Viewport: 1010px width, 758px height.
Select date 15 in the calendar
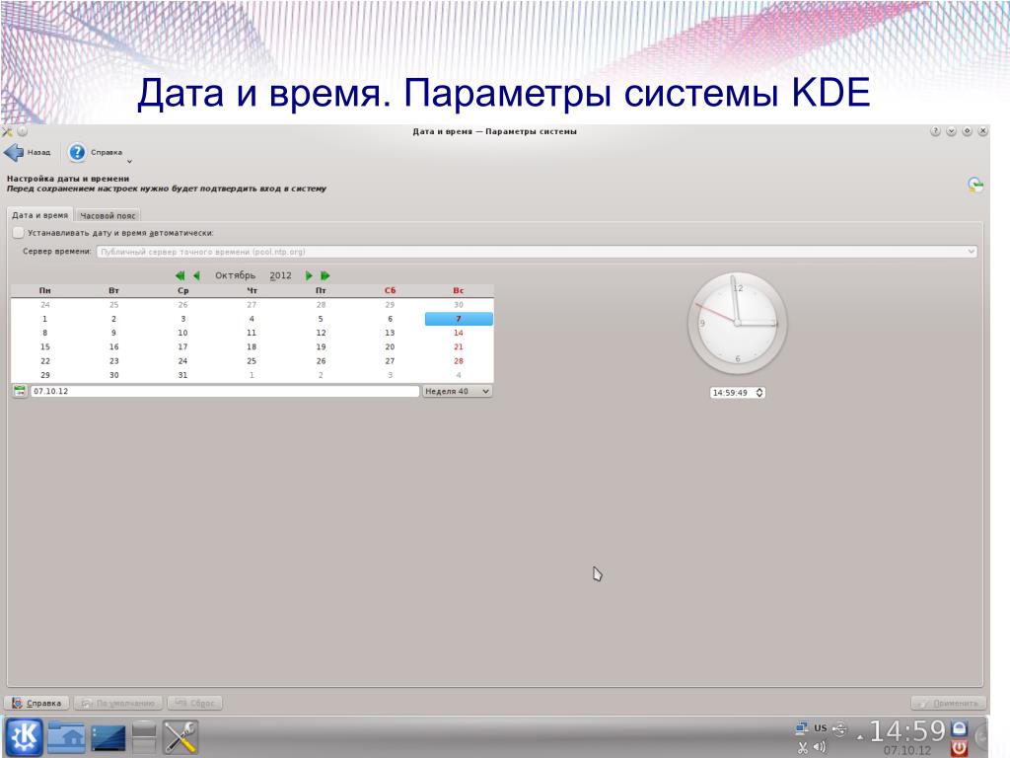click(x=45, y=347)
